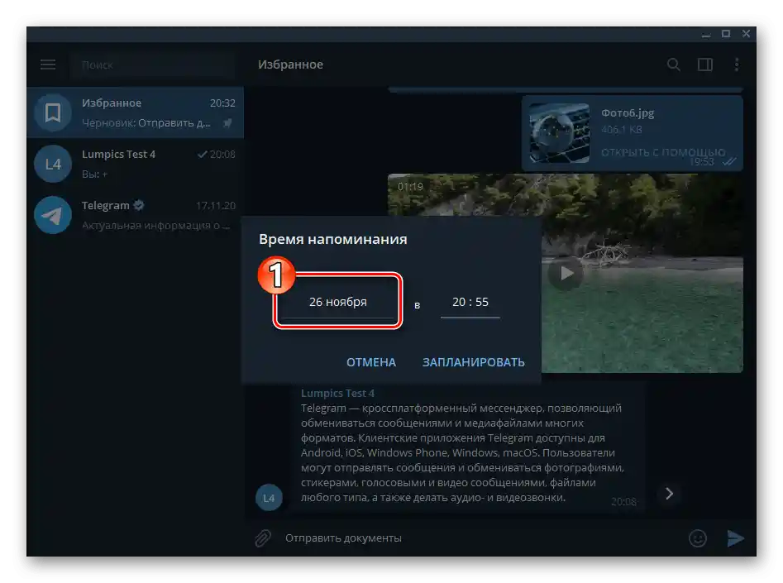Screen dimensions: 783x583
Task: Toggle compact chat list view icon
Action: (705, 64)
